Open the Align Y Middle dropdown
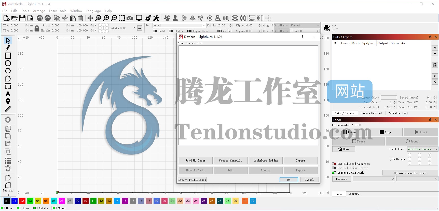439x211 pixels. (281, 31)
